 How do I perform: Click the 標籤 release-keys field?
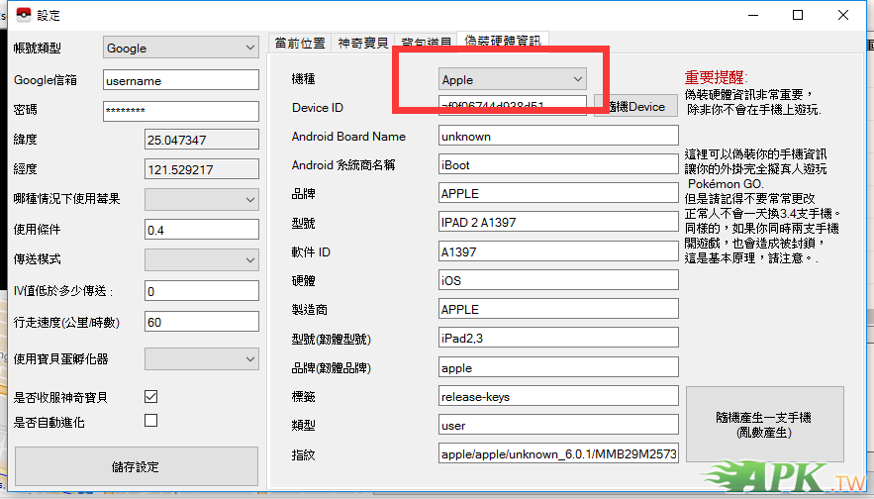tap(558, 396)
